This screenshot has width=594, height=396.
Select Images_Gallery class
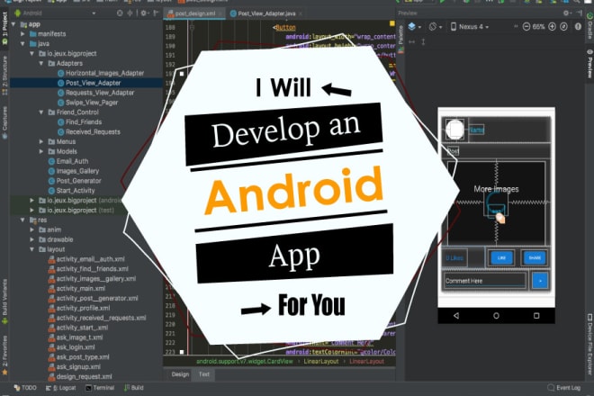pos(74,171)
